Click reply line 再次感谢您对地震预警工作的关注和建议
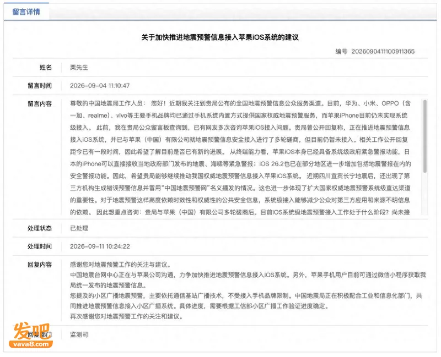 pos(127,317)
